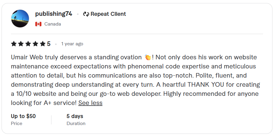Click the fifth rating star
Screen dimensions: 274x136
[x=43, y=44]
